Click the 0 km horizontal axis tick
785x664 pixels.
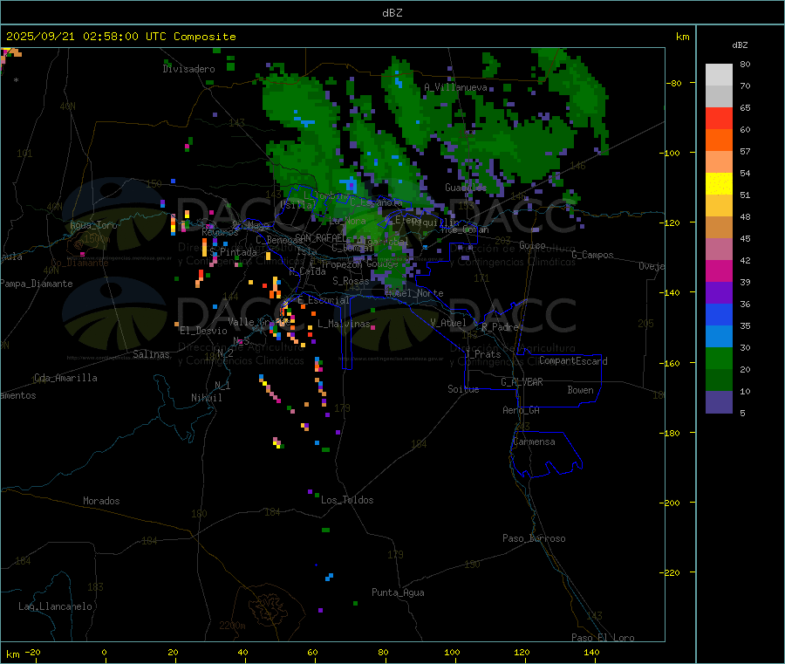104,652
